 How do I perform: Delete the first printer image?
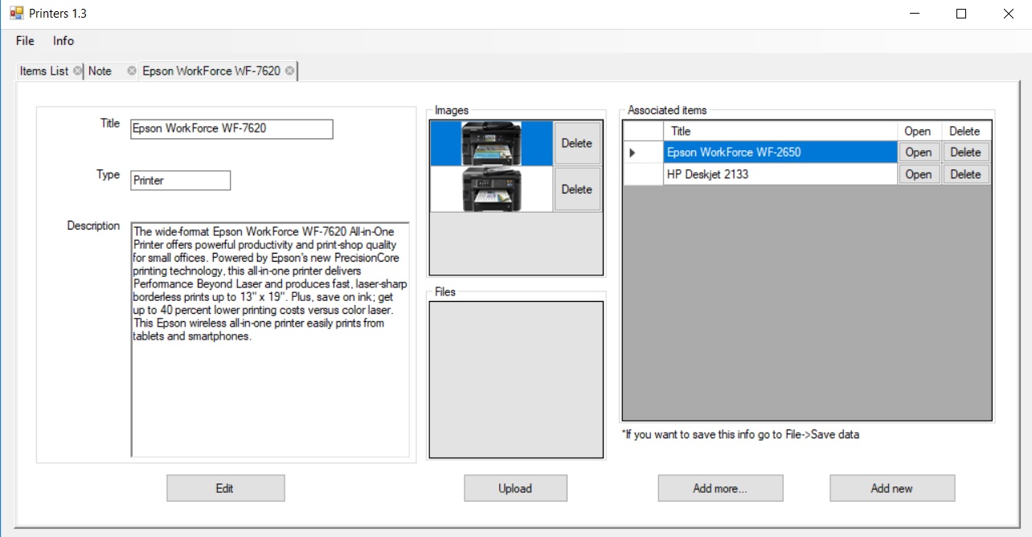click(x=577, y=144)
